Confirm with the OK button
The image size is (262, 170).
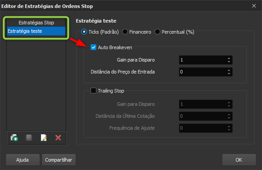pos(239,160)
